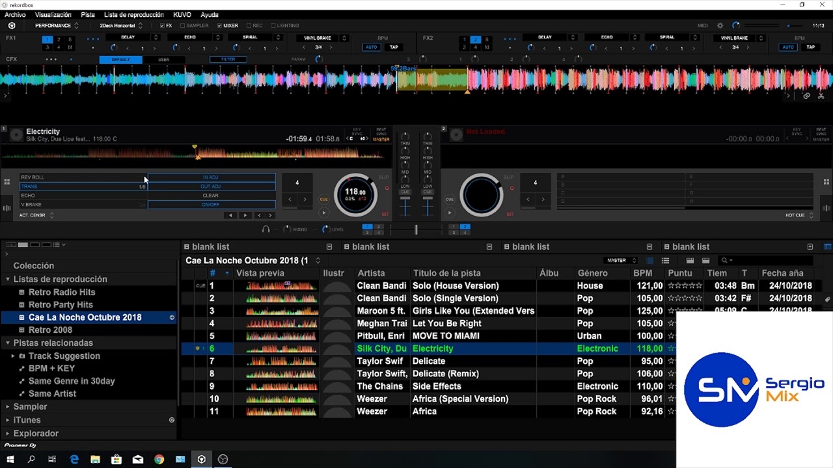Open the ACT. CENSR pad mode dropdown
This screenshot has width=833, height=468.
36,215
